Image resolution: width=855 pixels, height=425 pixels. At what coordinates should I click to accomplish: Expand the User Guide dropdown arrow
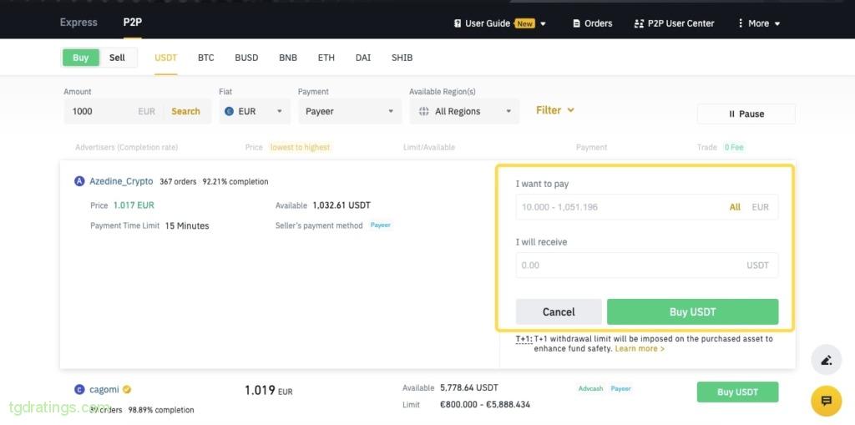(x=543, y=24)
